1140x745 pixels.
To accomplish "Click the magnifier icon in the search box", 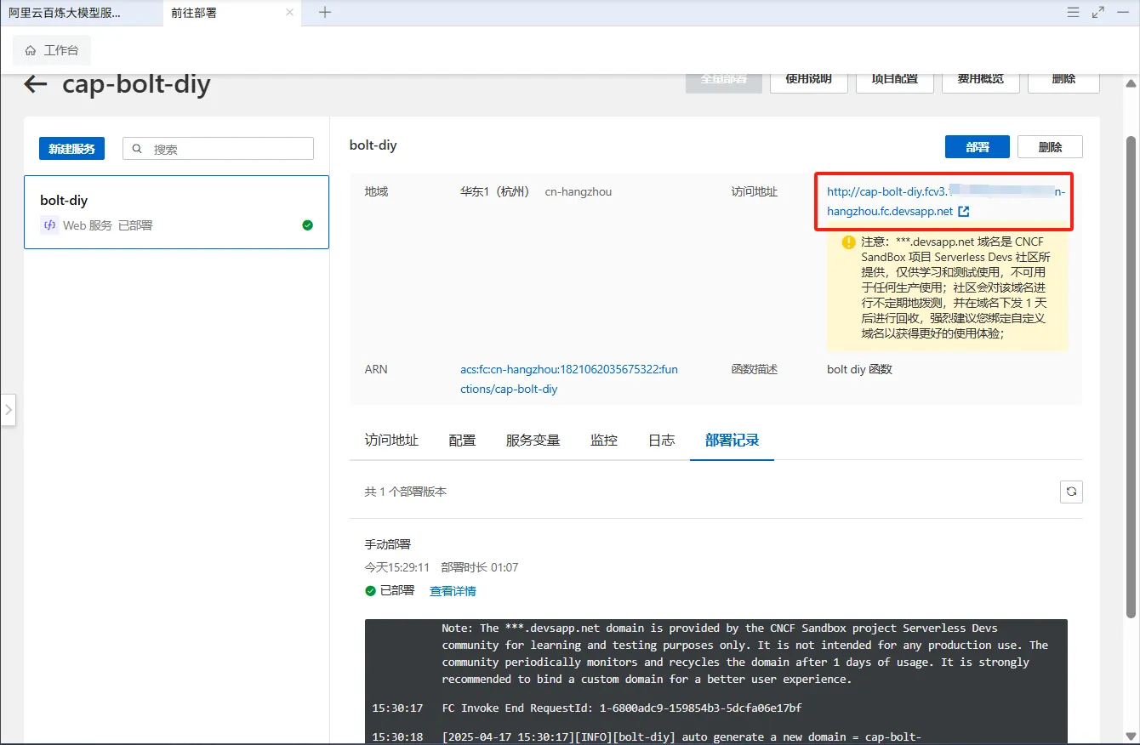I will click(139, 149).
